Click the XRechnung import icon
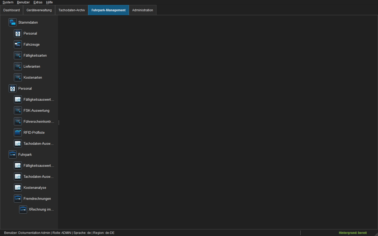The width and height of the screenshot is (378, 236). (23, 209)
